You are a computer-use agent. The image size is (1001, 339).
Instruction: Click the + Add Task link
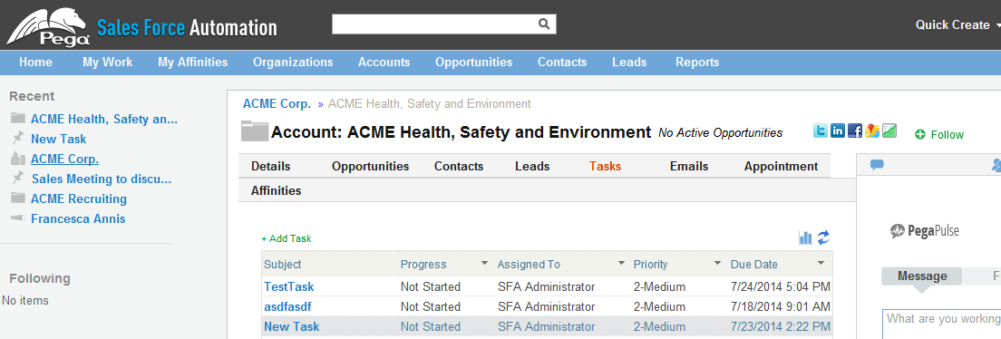[287, 238]
